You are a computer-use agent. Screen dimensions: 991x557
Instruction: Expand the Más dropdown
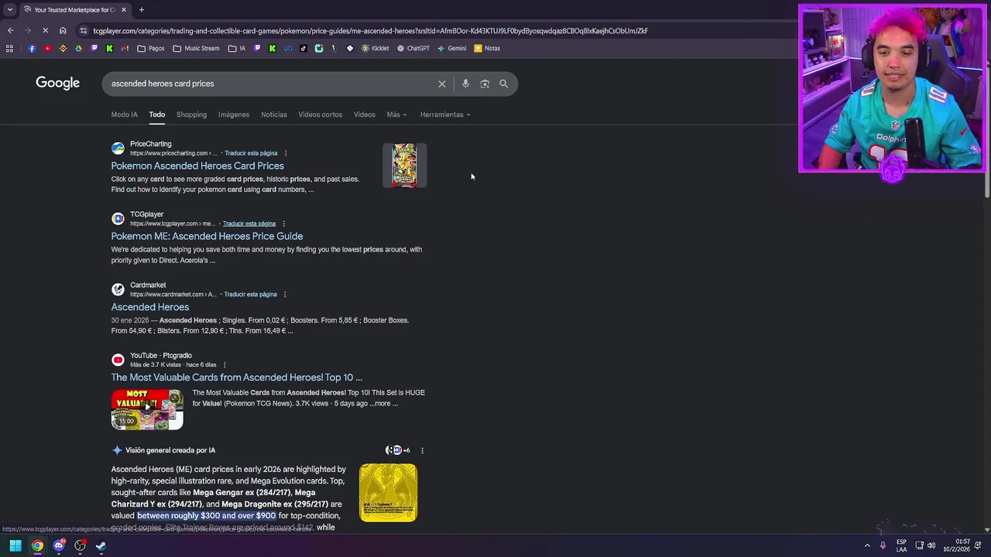point(396,114)
